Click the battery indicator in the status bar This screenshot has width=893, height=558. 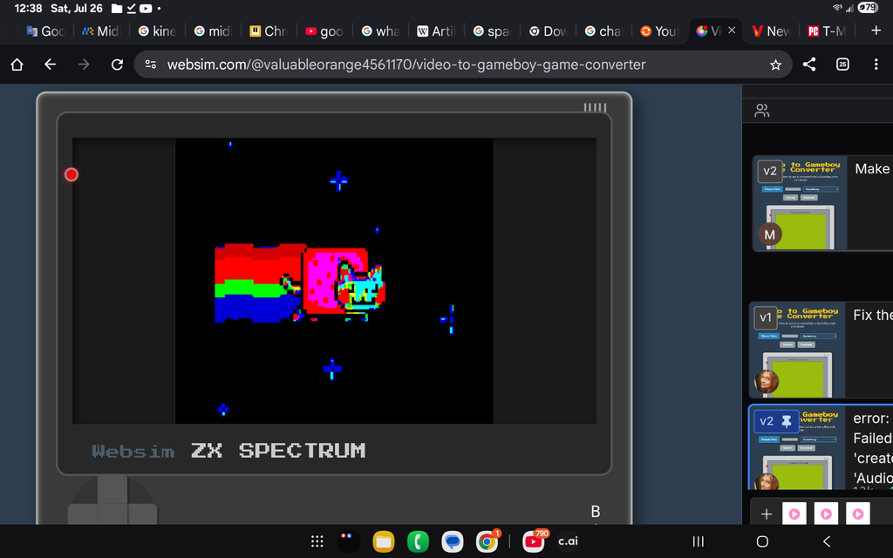(868, 8)
